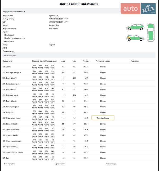Click the '16 Праве переднє крило' row label

pyautogui.click(x=13, y=152)
